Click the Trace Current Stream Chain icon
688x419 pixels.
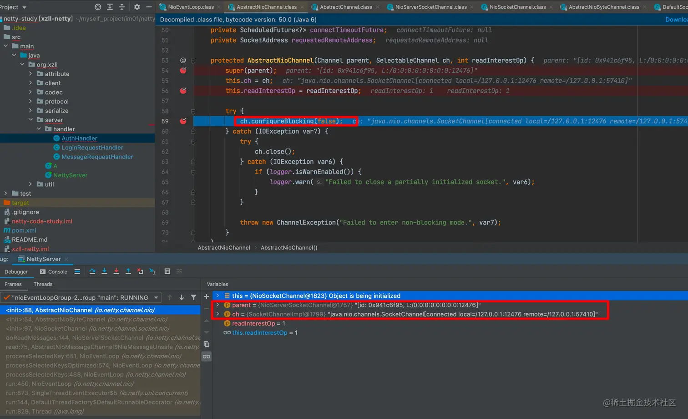(179, 271)
